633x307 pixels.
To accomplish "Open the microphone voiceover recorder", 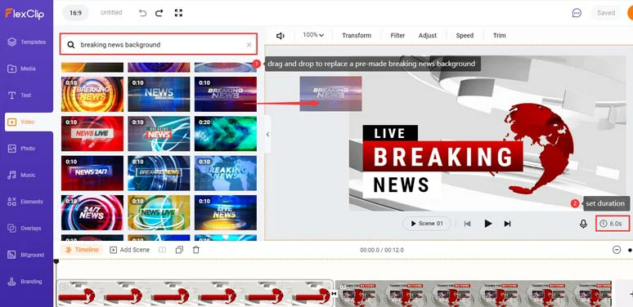I will (583, 224).
